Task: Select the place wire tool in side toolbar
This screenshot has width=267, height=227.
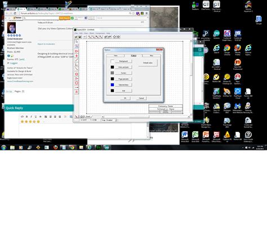Action: (77, 60)
